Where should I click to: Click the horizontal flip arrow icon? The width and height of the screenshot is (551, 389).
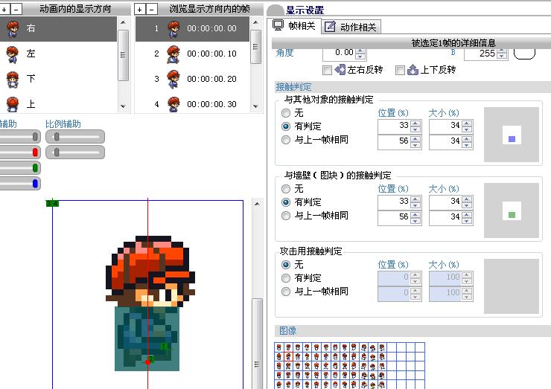[340, 70]
